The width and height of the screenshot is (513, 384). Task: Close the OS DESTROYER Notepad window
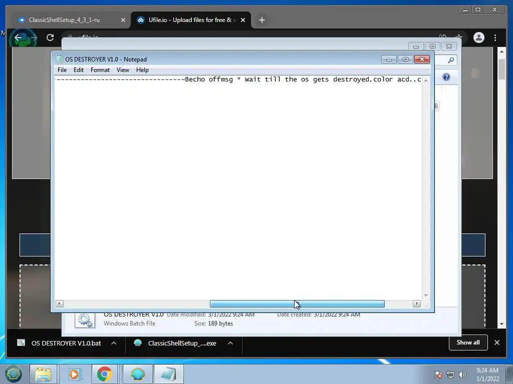coord(422,59)
